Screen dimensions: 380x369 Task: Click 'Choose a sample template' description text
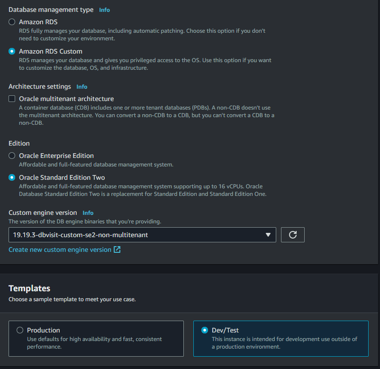72,299
